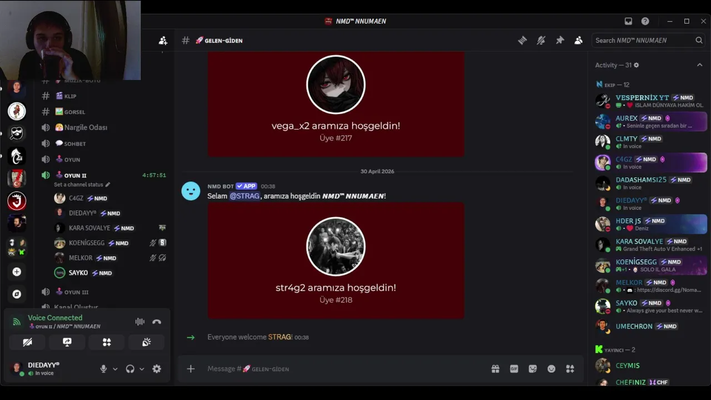Open NMD BOT avatar

point(191,191)
